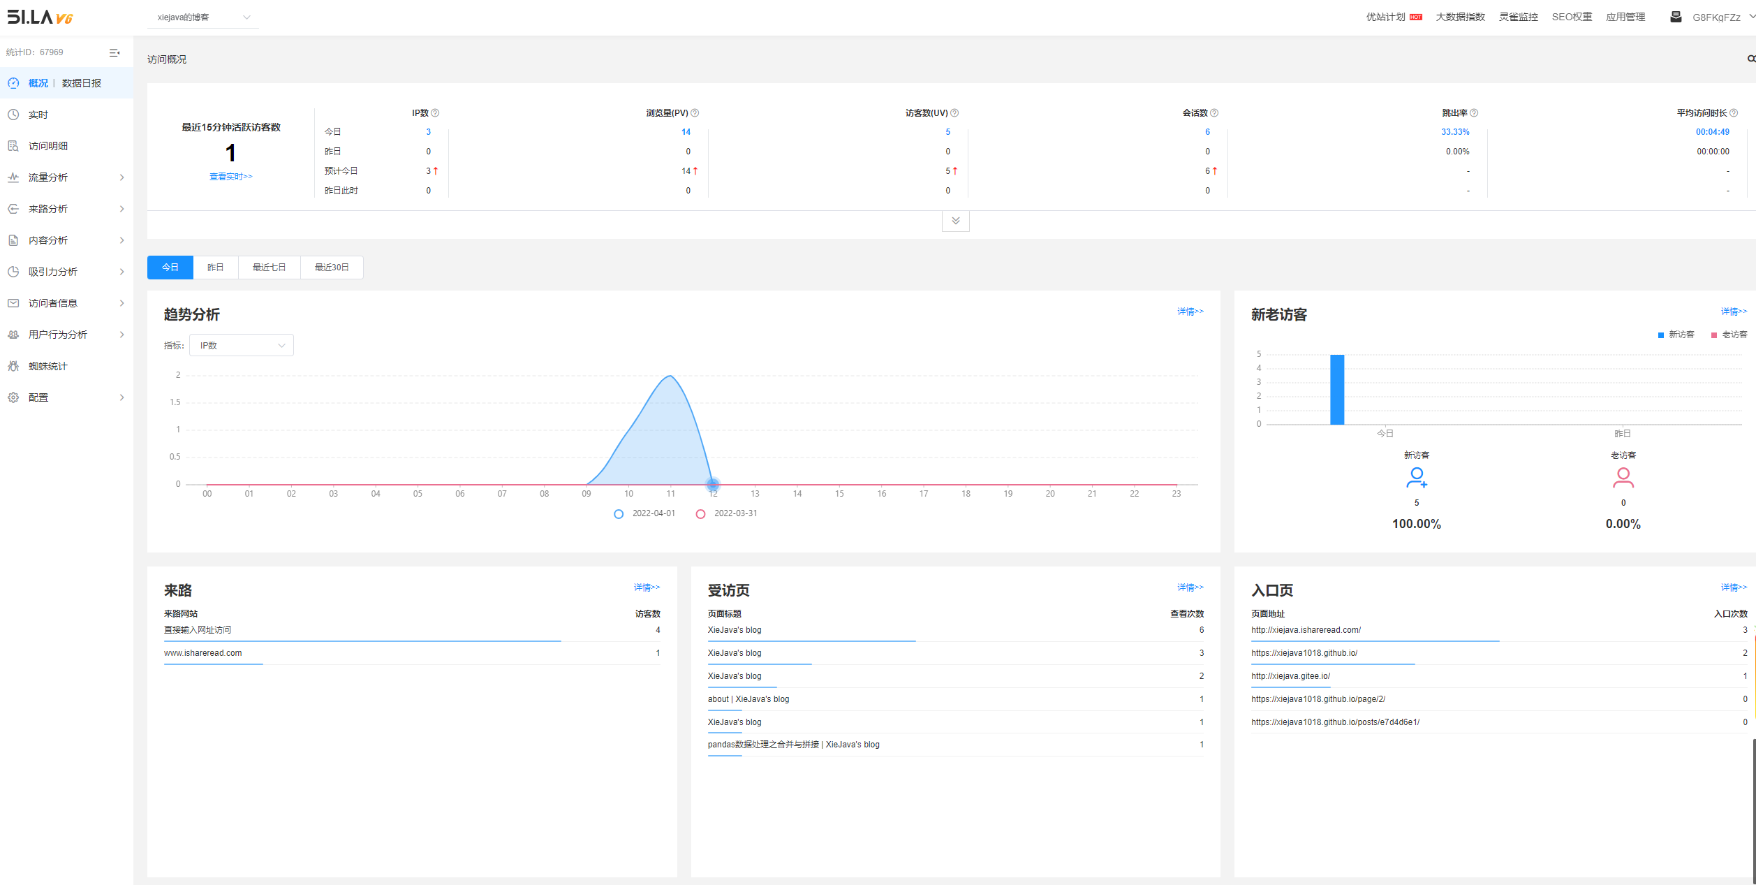Open 查看实时 link under active visitors
Viewport: 1756px width, 885px height.
point(230,177)
